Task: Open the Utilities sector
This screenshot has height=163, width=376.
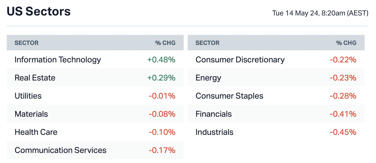Action: pyautogui.click(x=28, y=96)
